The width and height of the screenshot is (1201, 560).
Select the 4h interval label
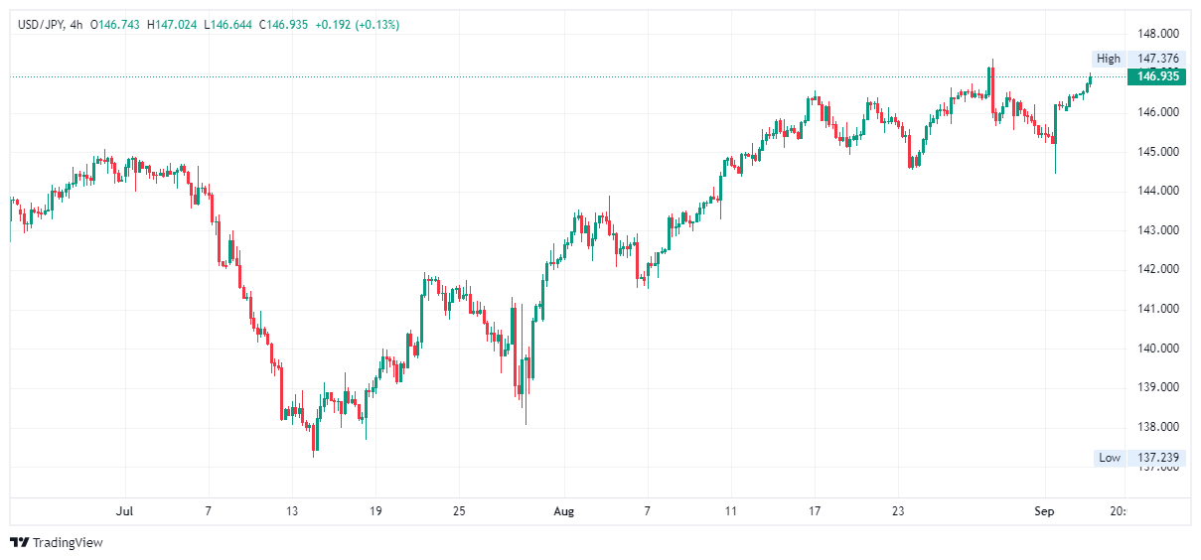(75, 25)
